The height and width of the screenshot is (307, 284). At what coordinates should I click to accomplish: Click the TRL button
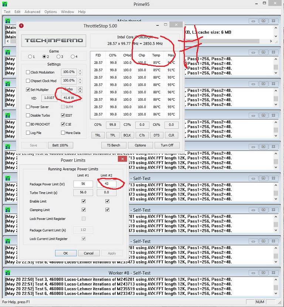click(98, 135)
